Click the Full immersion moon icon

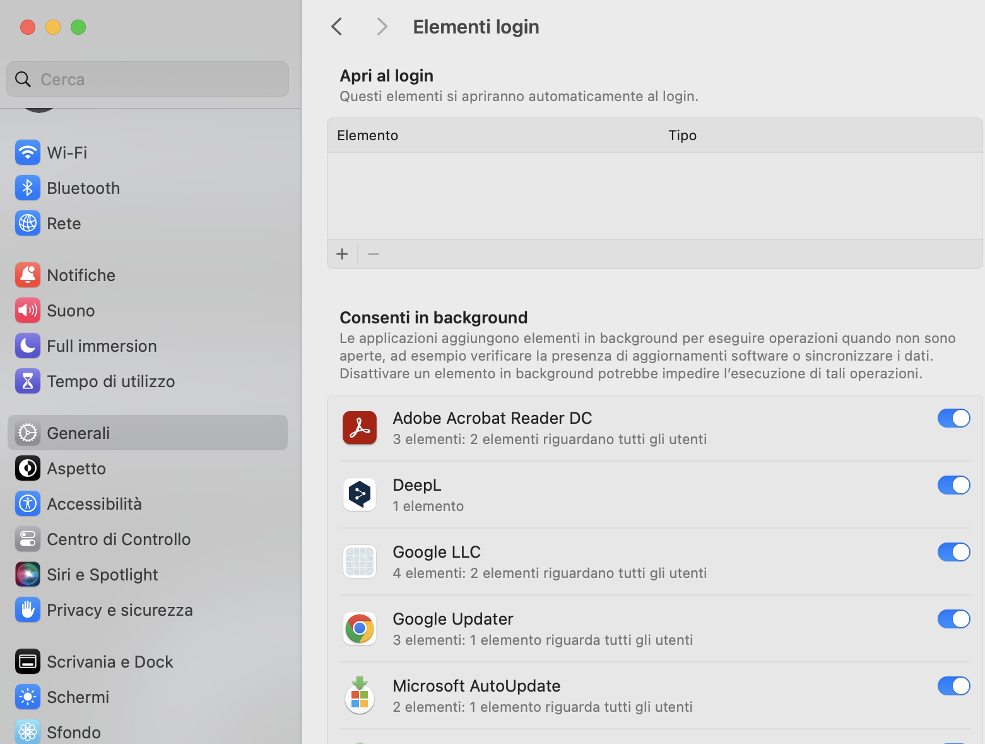click(27, 346)
